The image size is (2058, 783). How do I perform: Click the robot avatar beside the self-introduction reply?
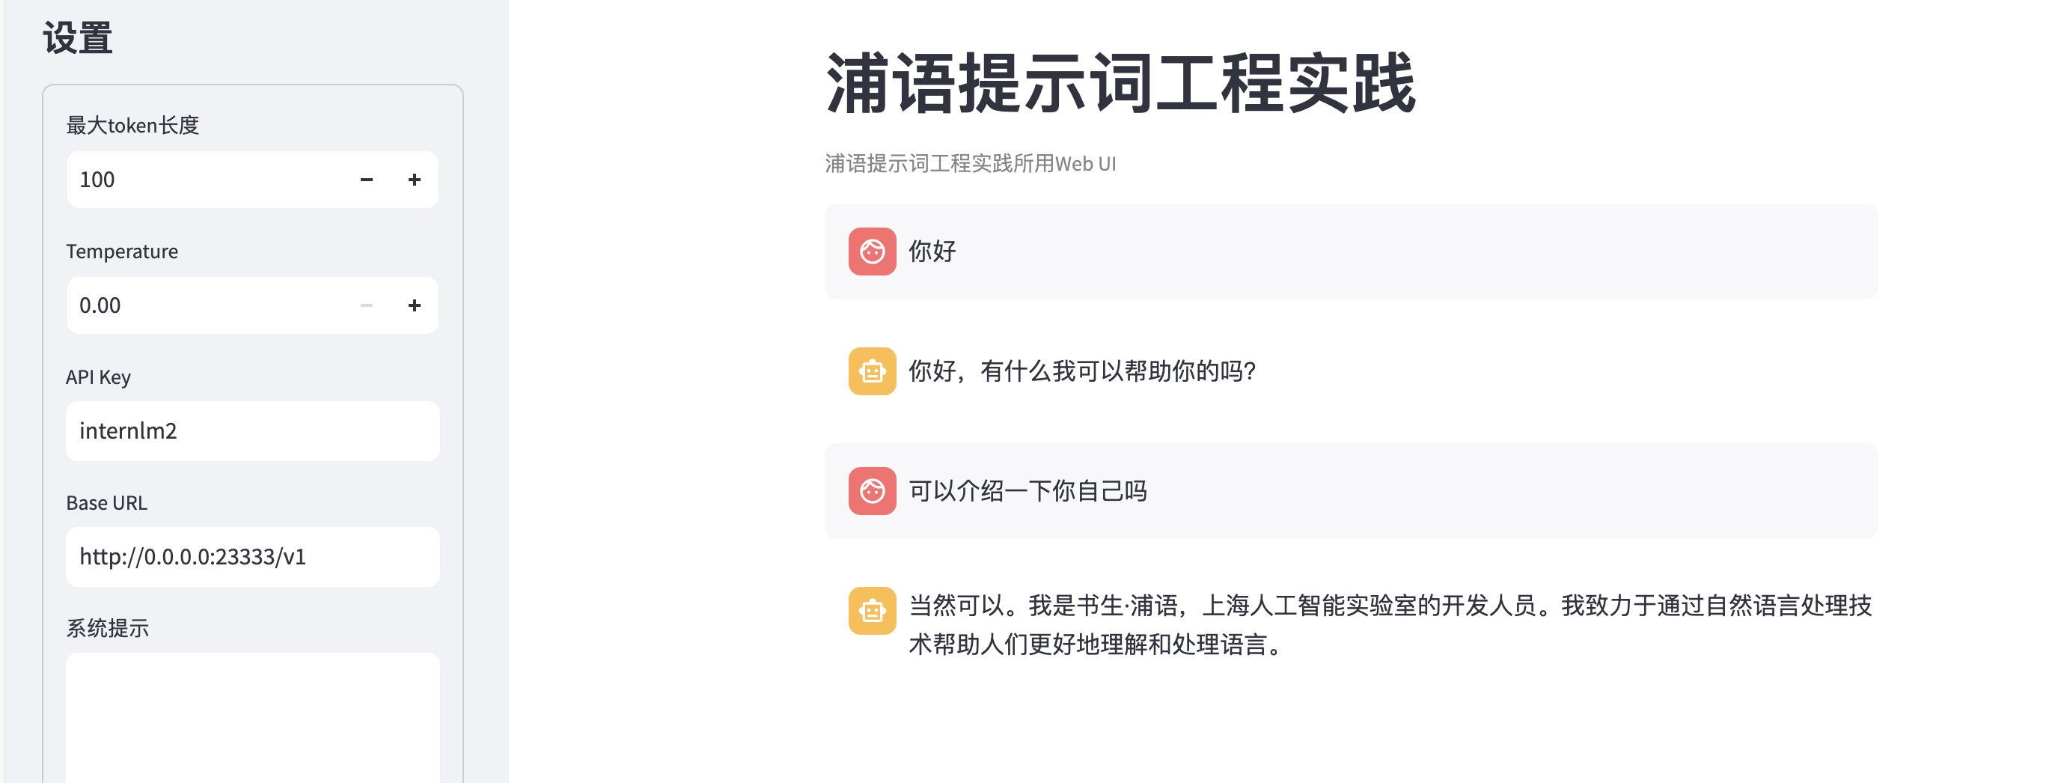(872, 612)
